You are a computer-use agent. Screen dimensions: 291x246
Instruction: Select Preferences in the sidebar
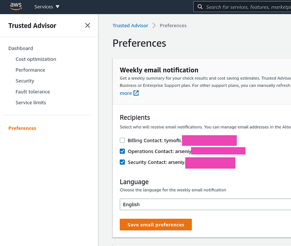tap(22, 128)
